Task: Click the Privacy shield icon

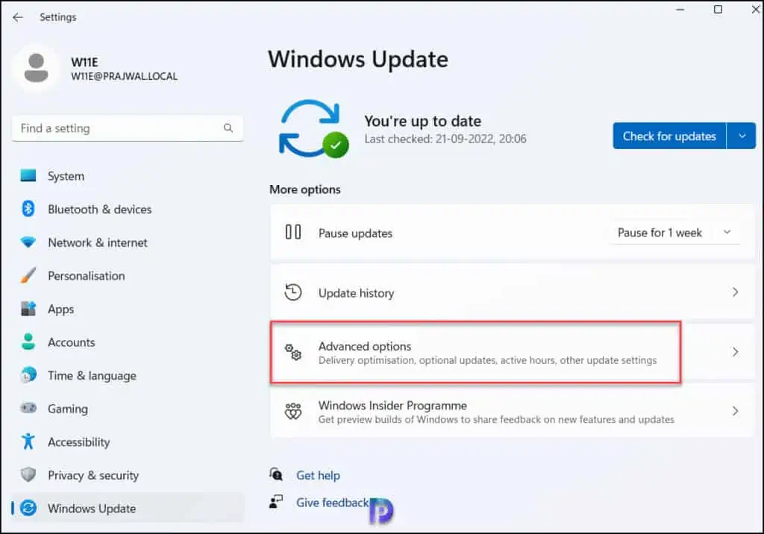Action: [28, 474]
